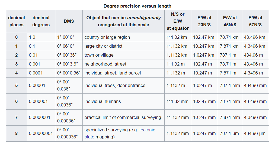Viewport: 275px width, 146px height.
Task: Click the 'individual humans' cell
Action: [x=123, y=102]
